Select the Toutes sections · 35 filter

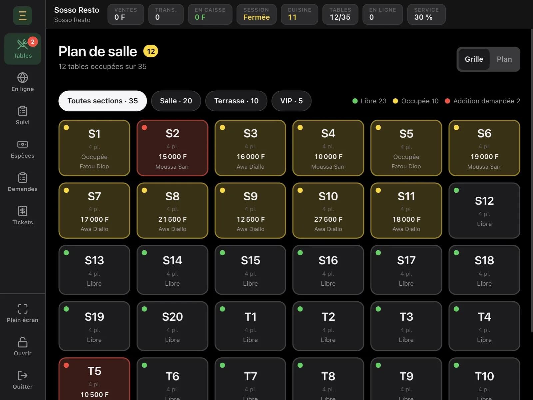[103, 101]
